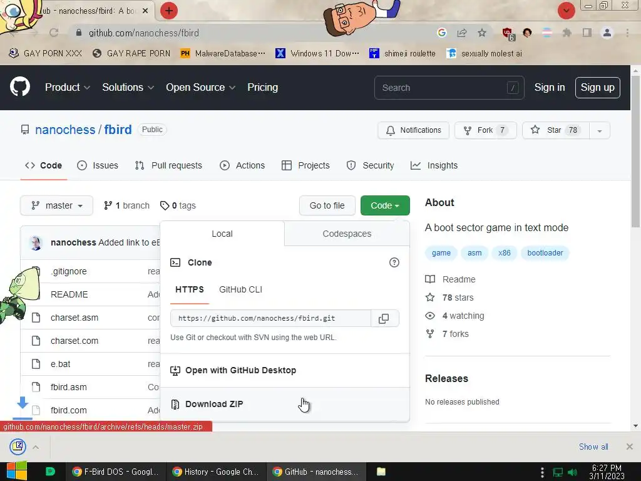Screen dimensions: 641x481
Task: Expand the Product menu
Action: click(x=68, y=87)
